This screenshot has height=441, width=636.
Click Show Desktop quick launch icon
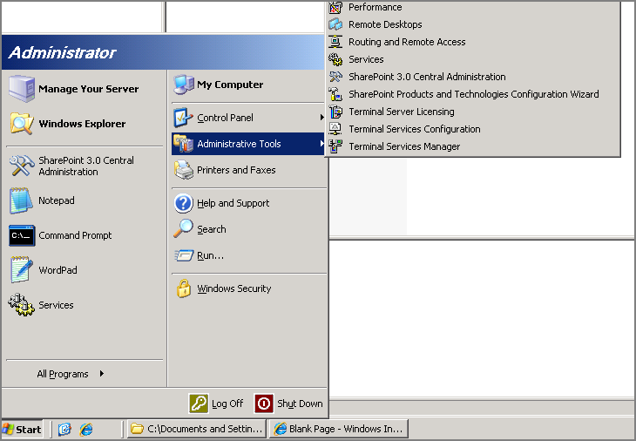(x=64, y=430)
